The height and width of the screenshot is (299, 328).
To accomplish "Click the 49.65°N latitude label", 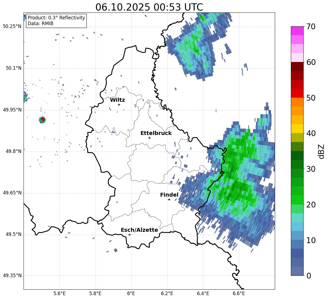I will point(12,193).
